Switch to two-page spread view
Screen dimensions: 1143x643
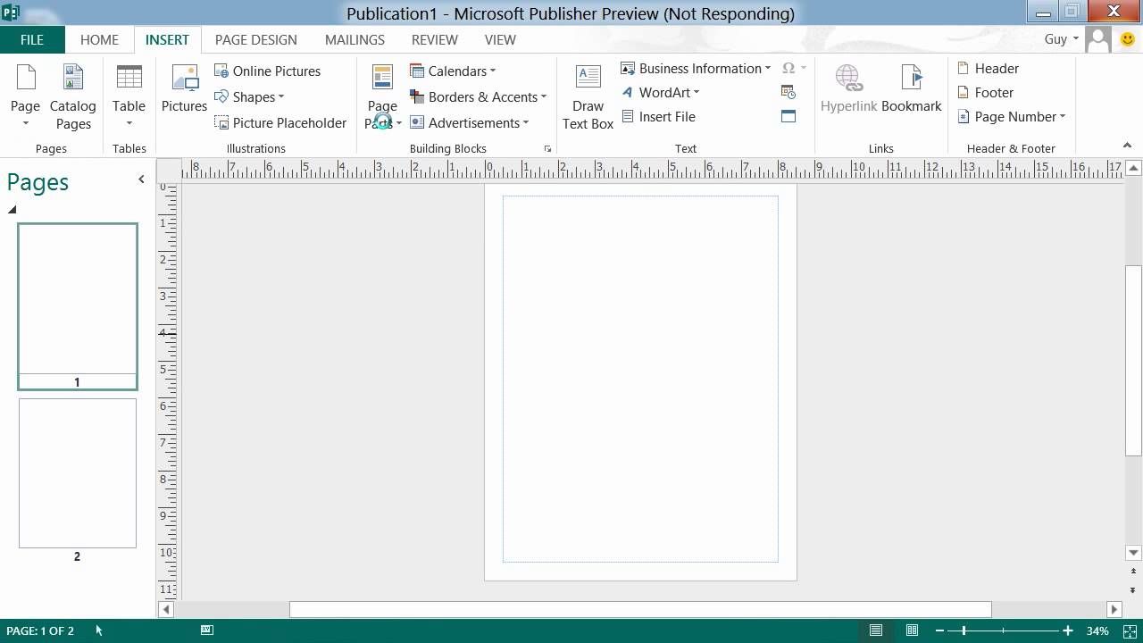click(912, 630)
